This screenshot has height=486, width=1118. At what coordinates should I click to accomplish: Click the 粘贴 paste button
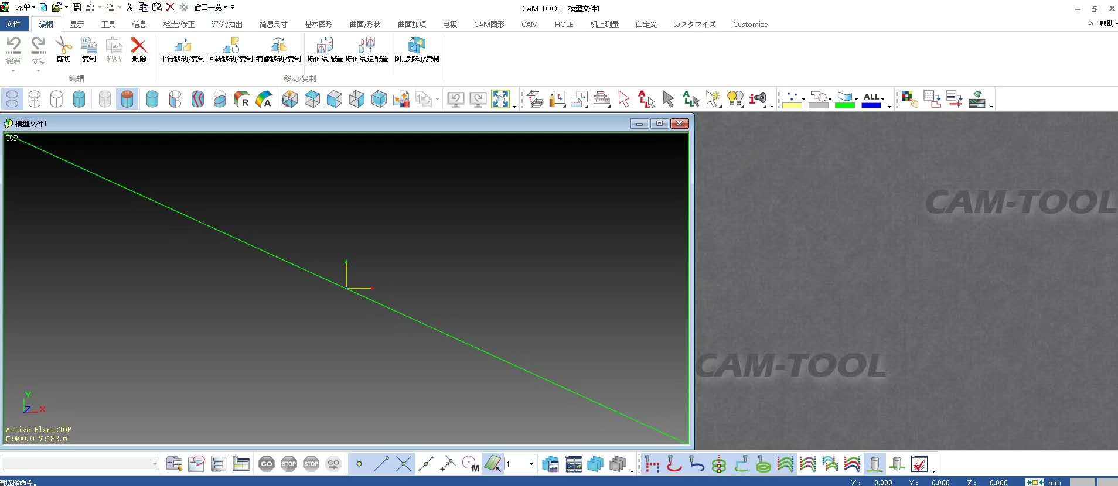(x=114, y=50)
